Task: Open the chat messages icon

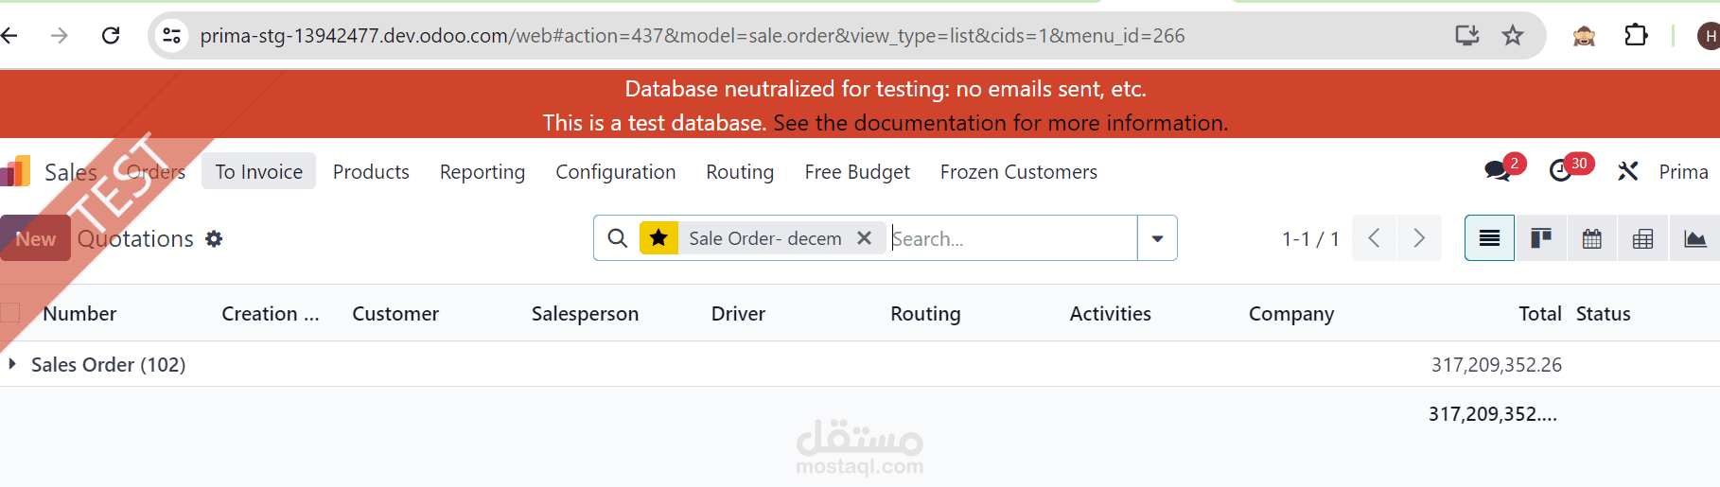Action: [1498, 171]
